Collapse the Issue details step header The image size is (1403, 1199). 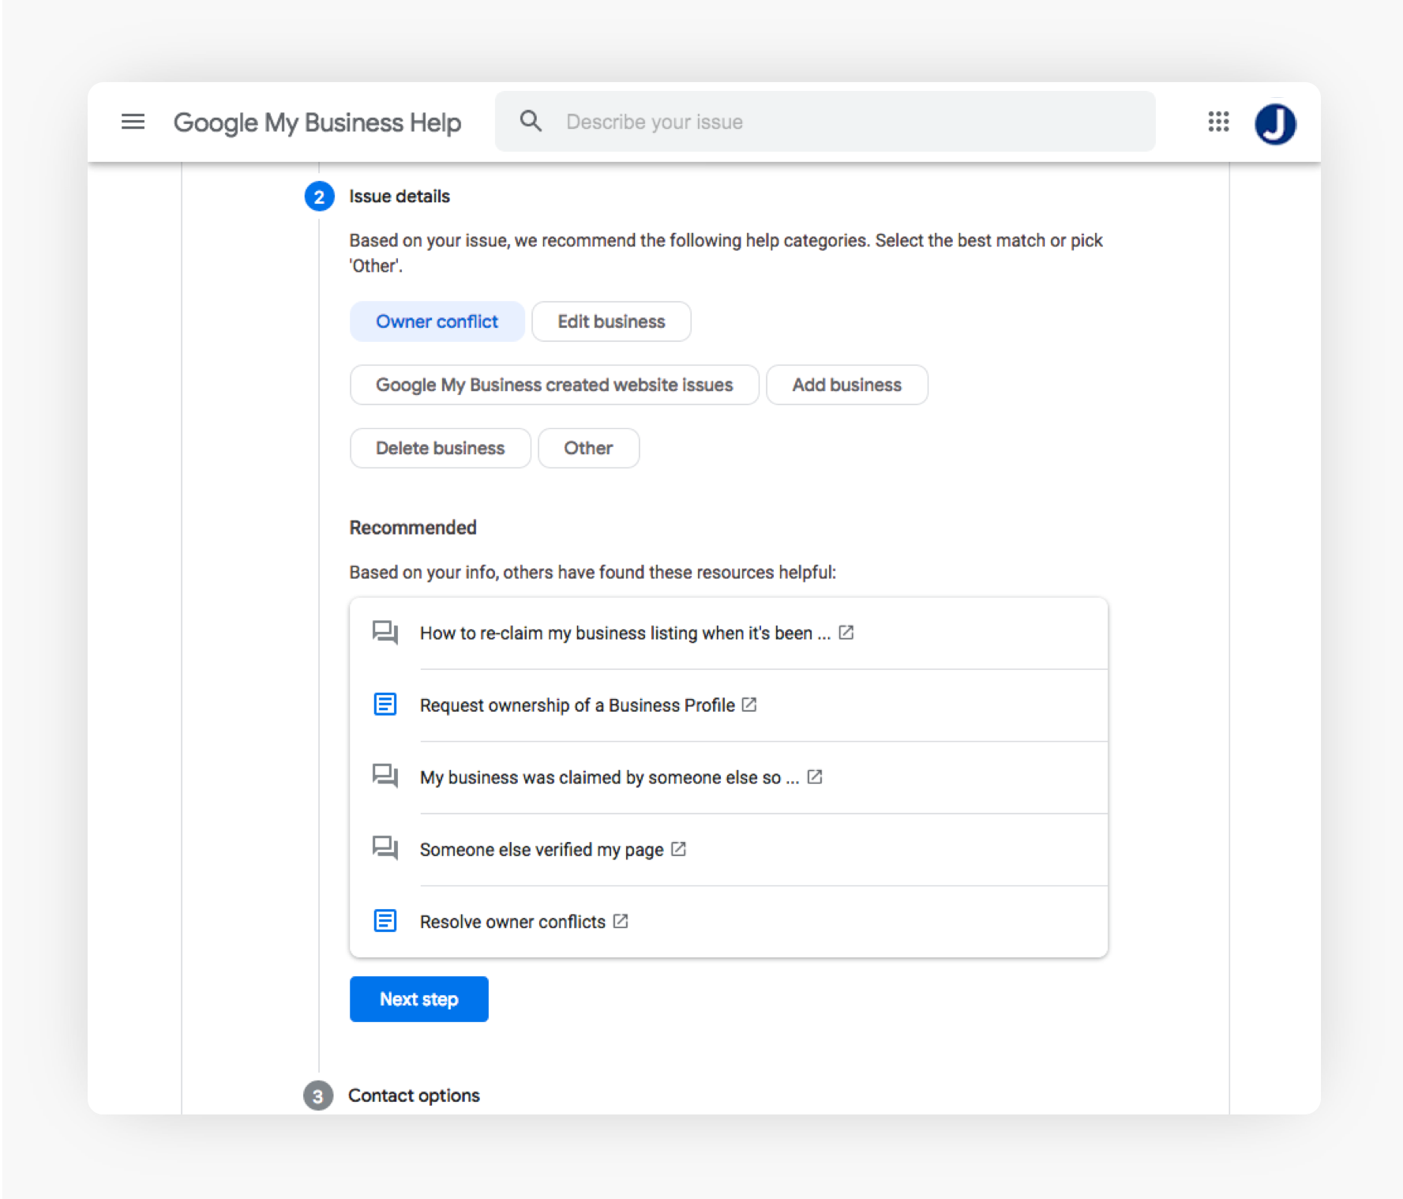click(399, 197)
